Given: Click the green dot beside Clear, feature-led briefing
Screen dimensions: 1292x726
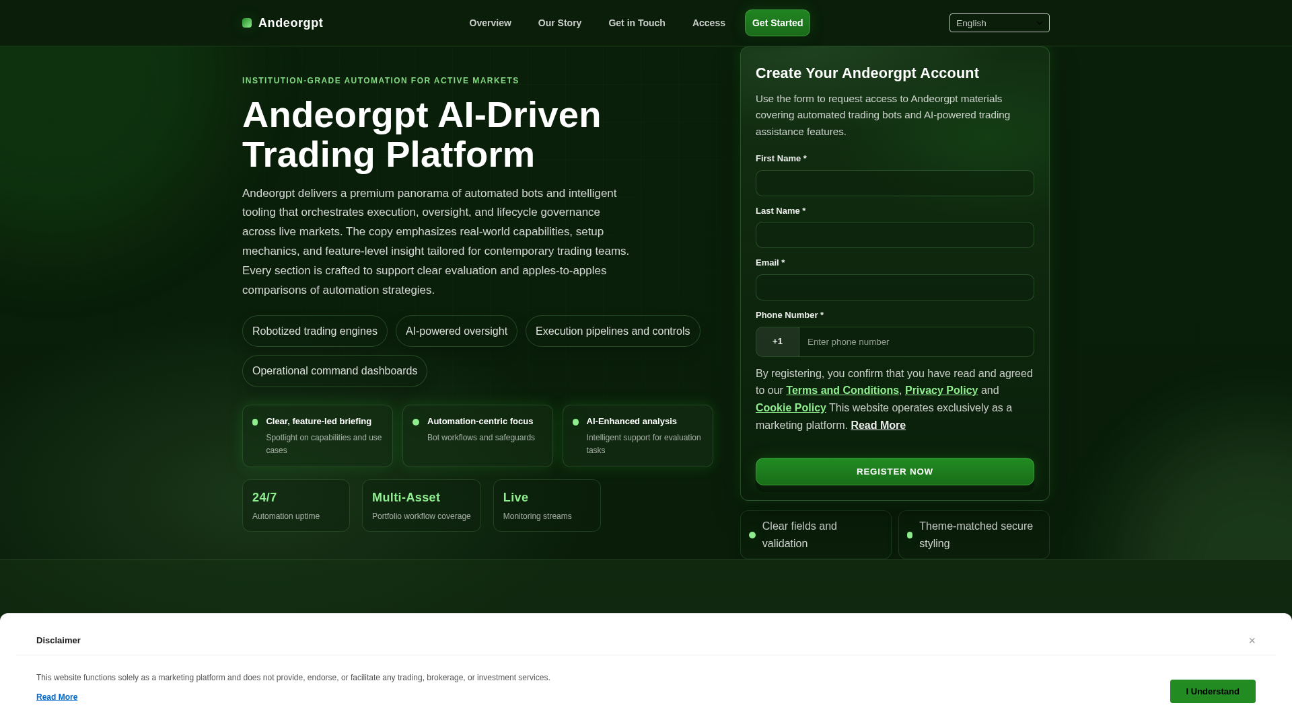Looking at the screenshot, I should [255, 422].
